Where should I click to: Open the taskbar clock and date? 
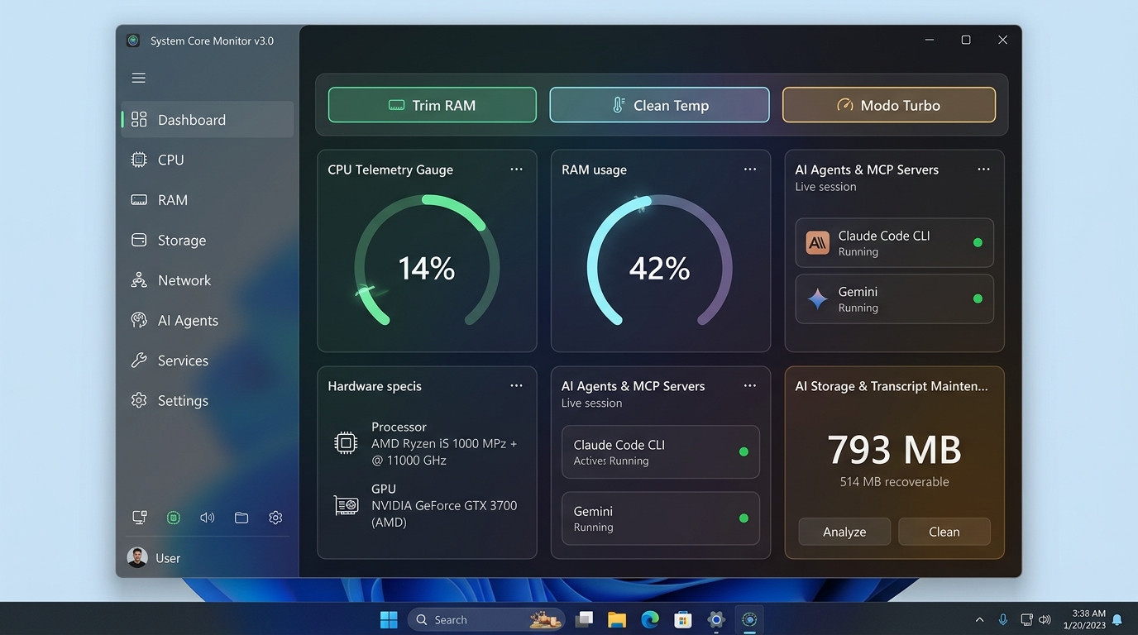tap(1084, 619)
